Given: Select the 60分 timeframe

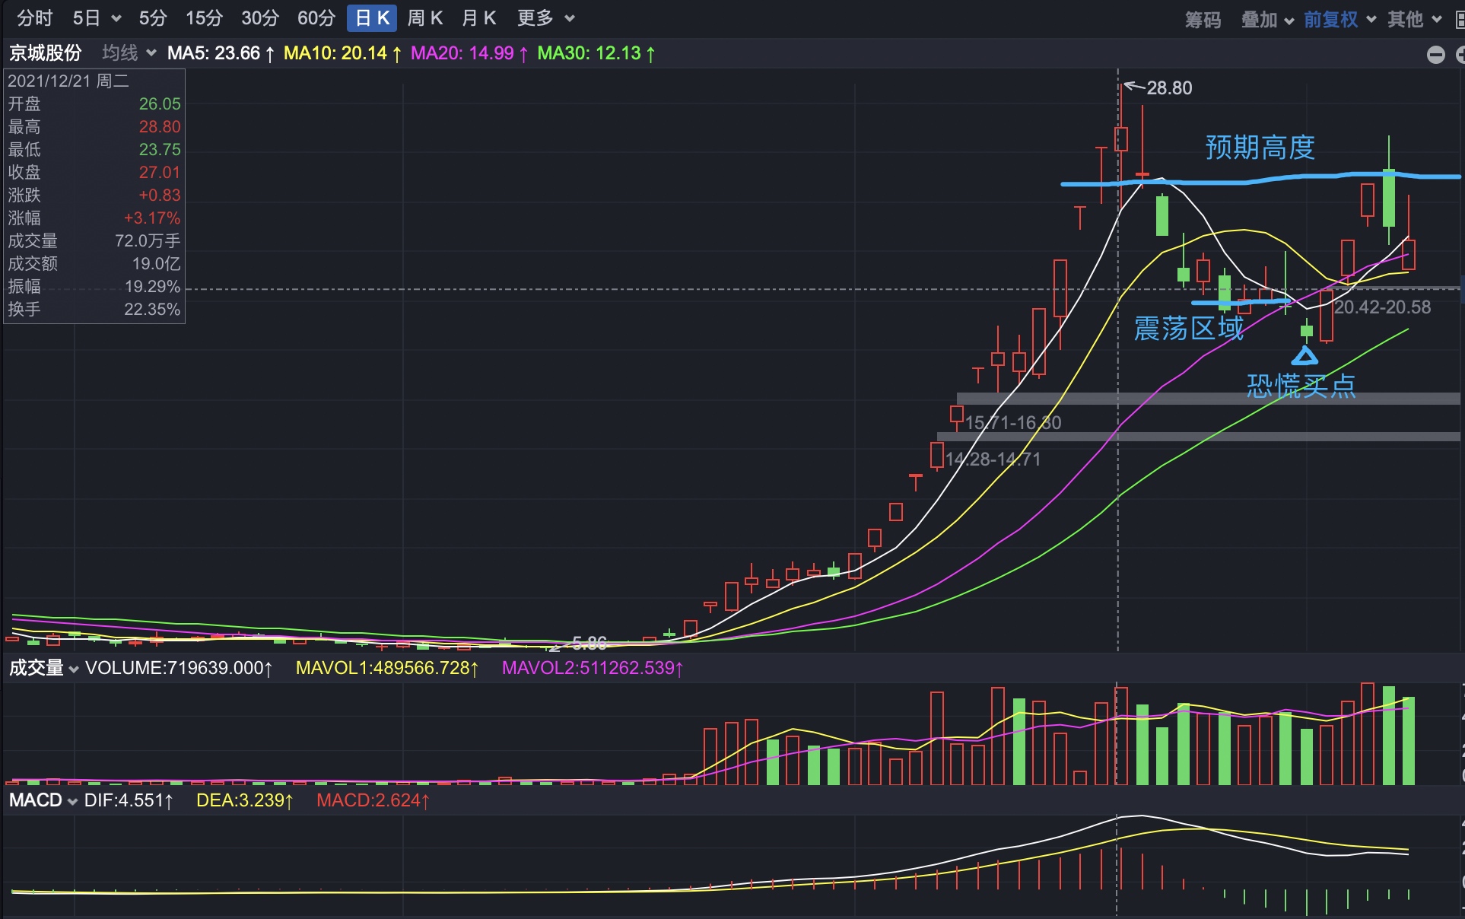Looking at the screenshot, I should 316,18.
